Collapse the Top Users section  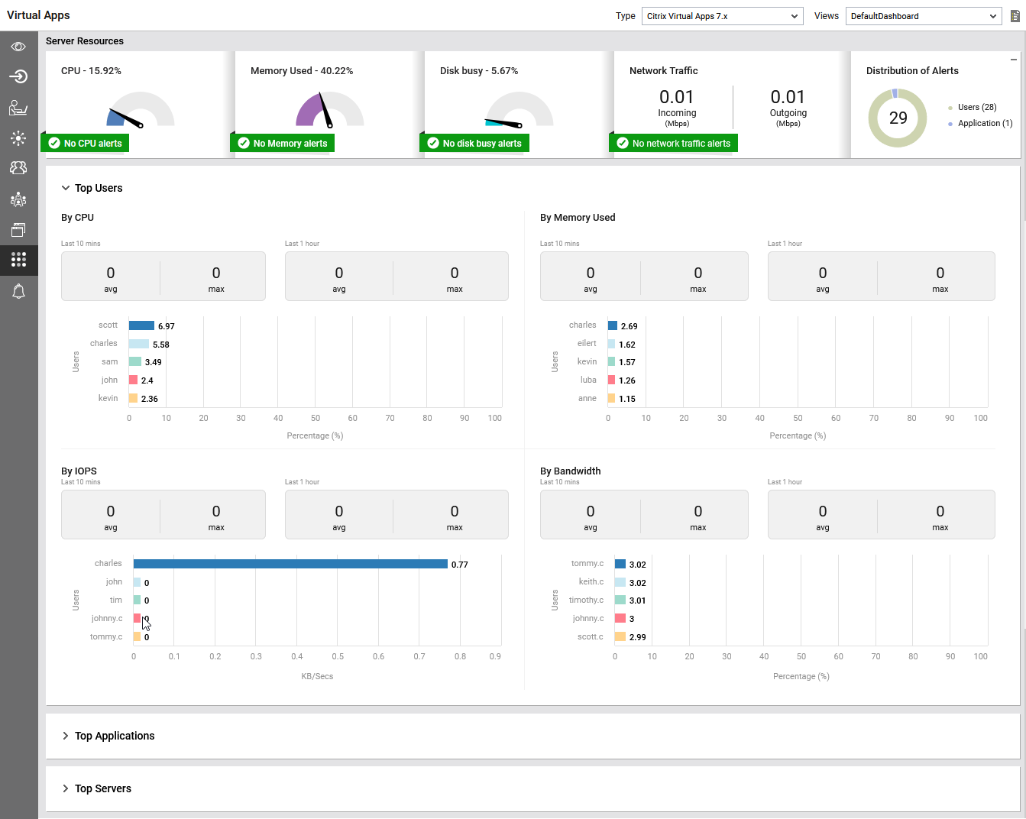coord(66,188)
